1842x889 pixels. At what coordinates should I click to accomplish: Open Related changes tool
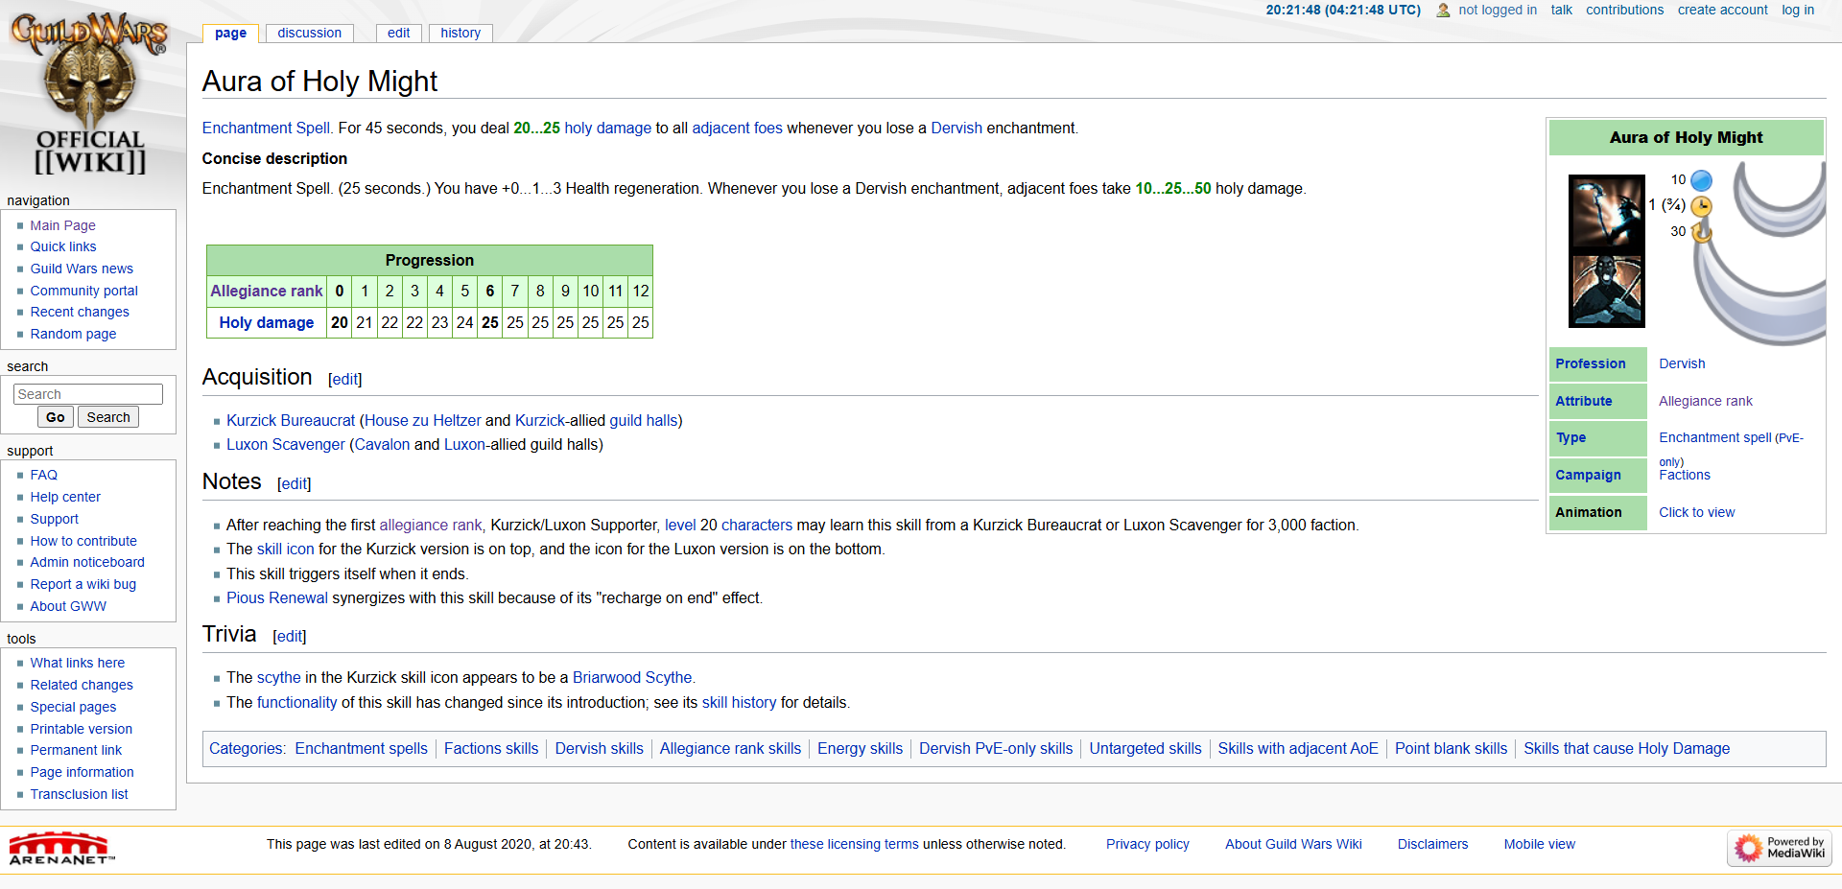coord(82,685)
